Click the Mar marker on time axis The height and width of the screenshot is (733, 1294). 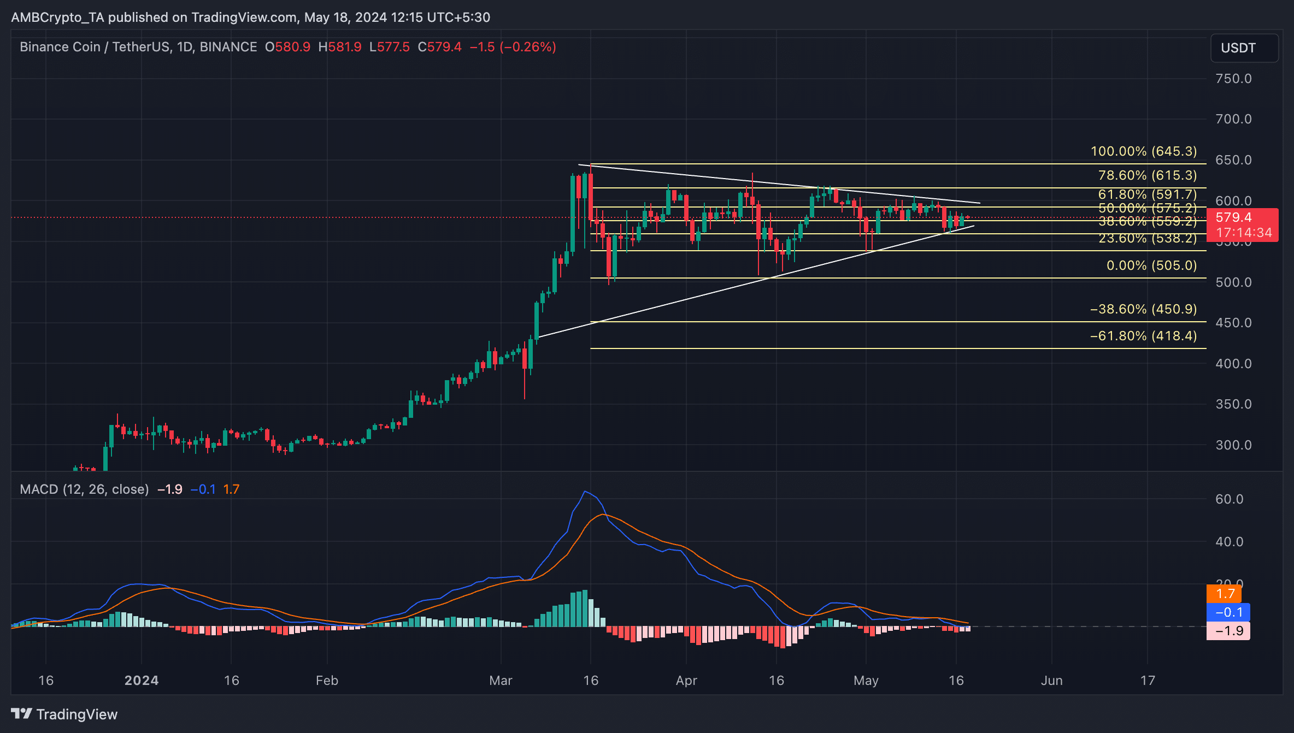point(501,681)
